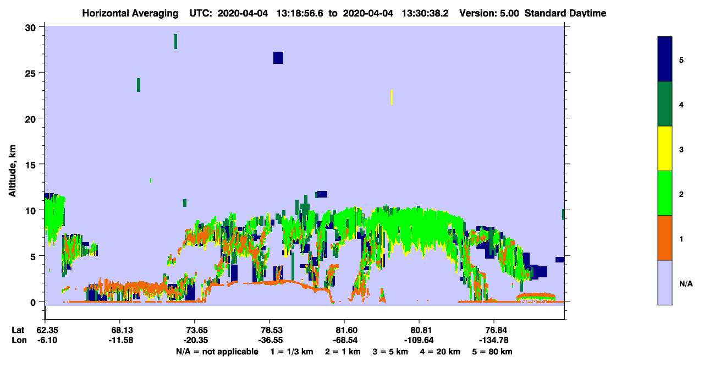
Task: Click '3 = 5 km' legend text
Action: [x=391, y=352]
